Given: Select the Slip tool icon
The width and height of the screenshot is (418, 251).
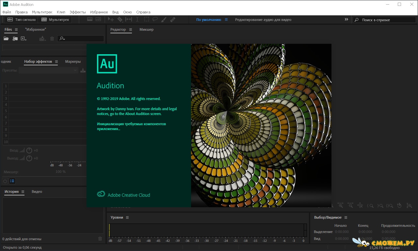Looking at the screenshot, I should pos(129,20).
